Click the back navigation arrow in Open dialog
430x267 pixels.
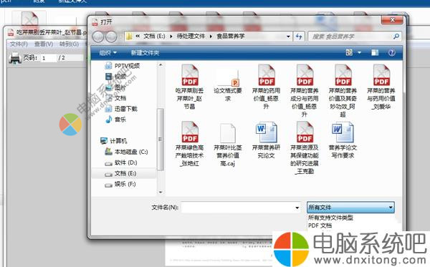pos(98,37)
